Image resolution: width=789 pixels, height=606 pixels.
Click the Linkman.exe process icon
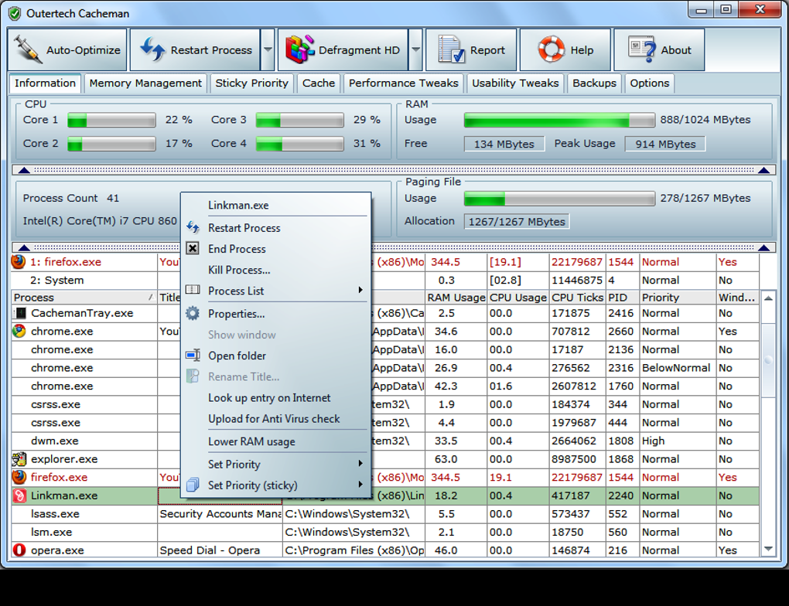(19, 496)
